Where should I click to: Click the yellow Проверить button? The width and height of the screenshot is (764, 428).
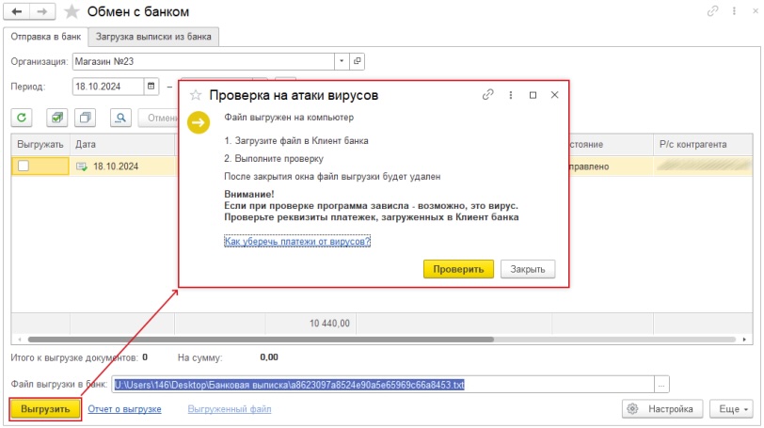(x=458, y=269)
